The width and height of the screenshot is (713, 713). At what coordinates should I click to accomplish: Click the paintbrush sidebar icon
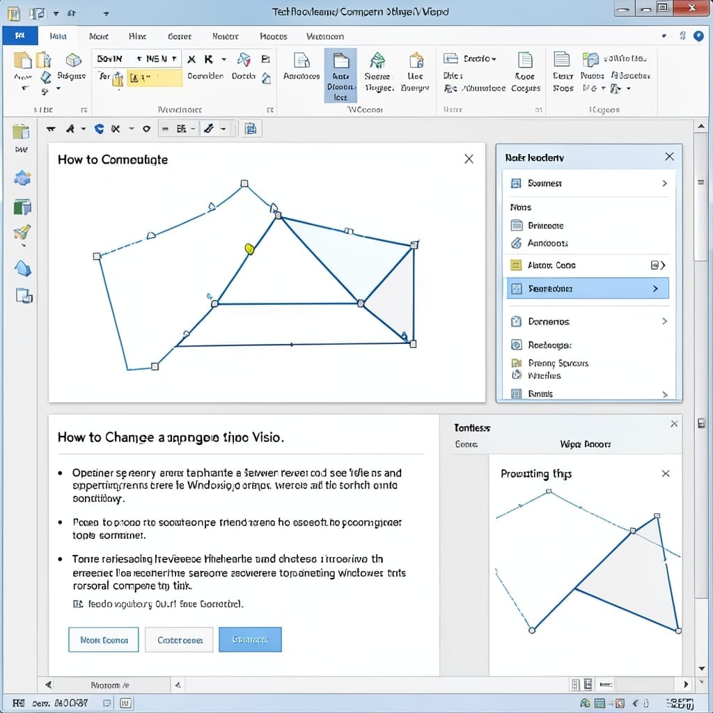pyautogui.click(x=22, y=233)
